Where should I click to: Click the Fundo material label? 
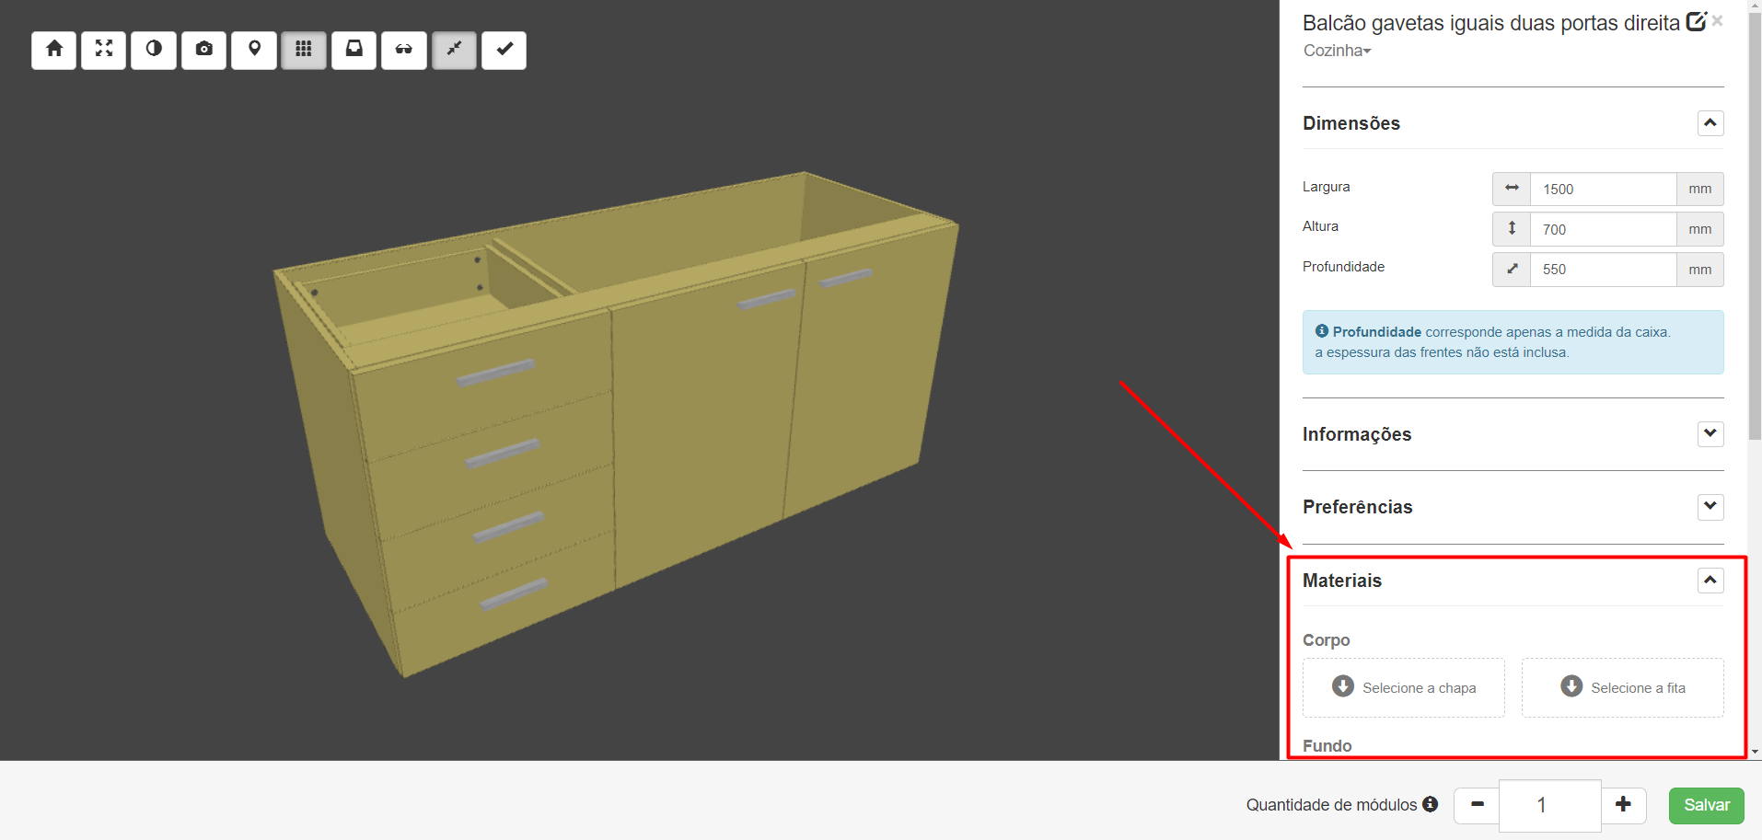1327,745
